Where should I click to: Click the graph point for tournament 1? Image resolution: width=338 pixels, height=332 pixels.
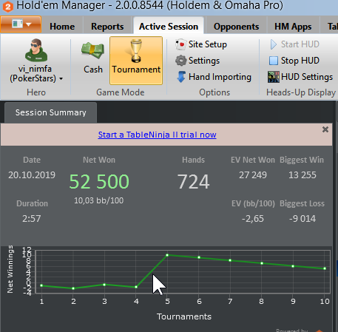[41, 285]
